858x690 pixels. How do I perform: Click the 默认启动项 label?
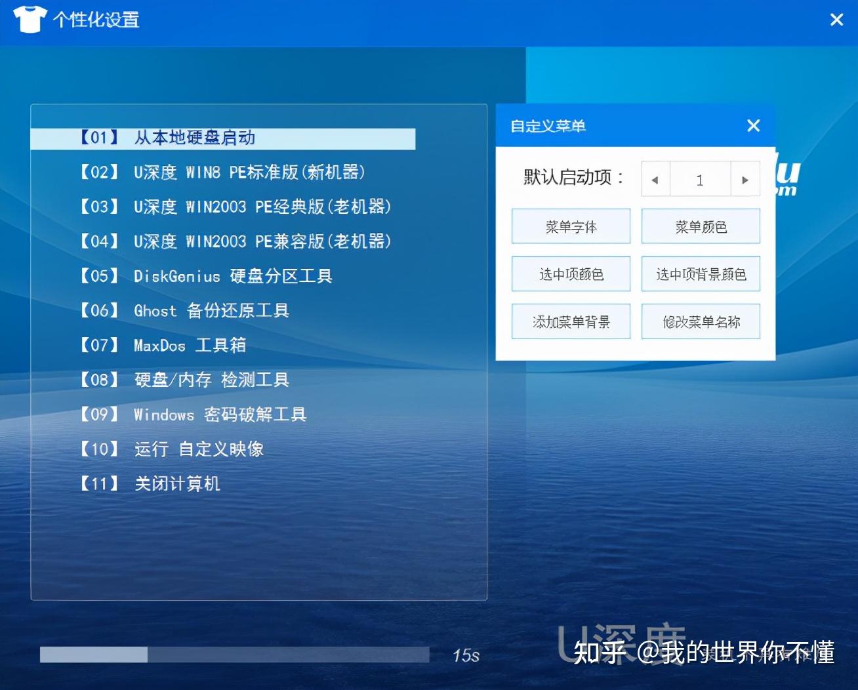pyautogui.click(x=573, y=177)
